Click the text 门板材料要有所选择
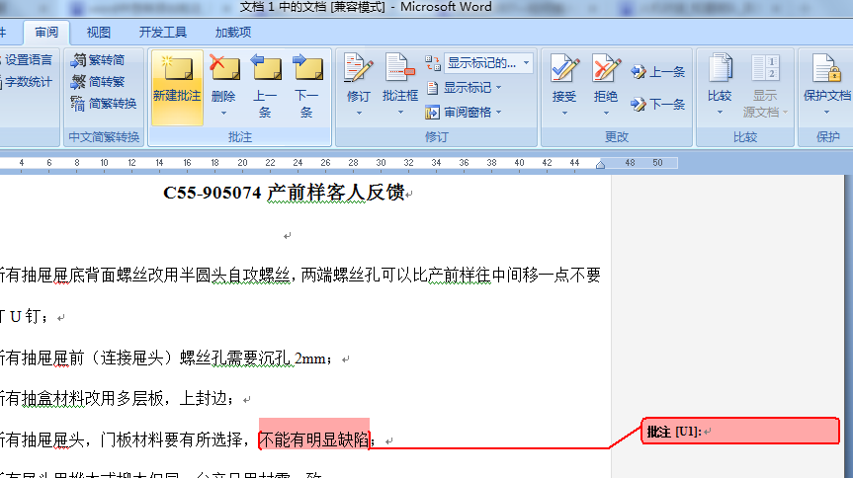The height and width of the screenshot is (478, 853). [x=171, y=439]
